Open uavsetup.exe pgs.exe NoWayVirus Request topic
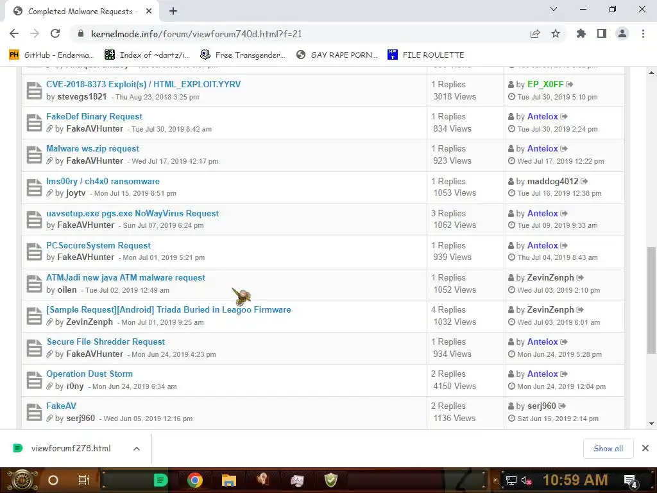 tap(132, 213)
